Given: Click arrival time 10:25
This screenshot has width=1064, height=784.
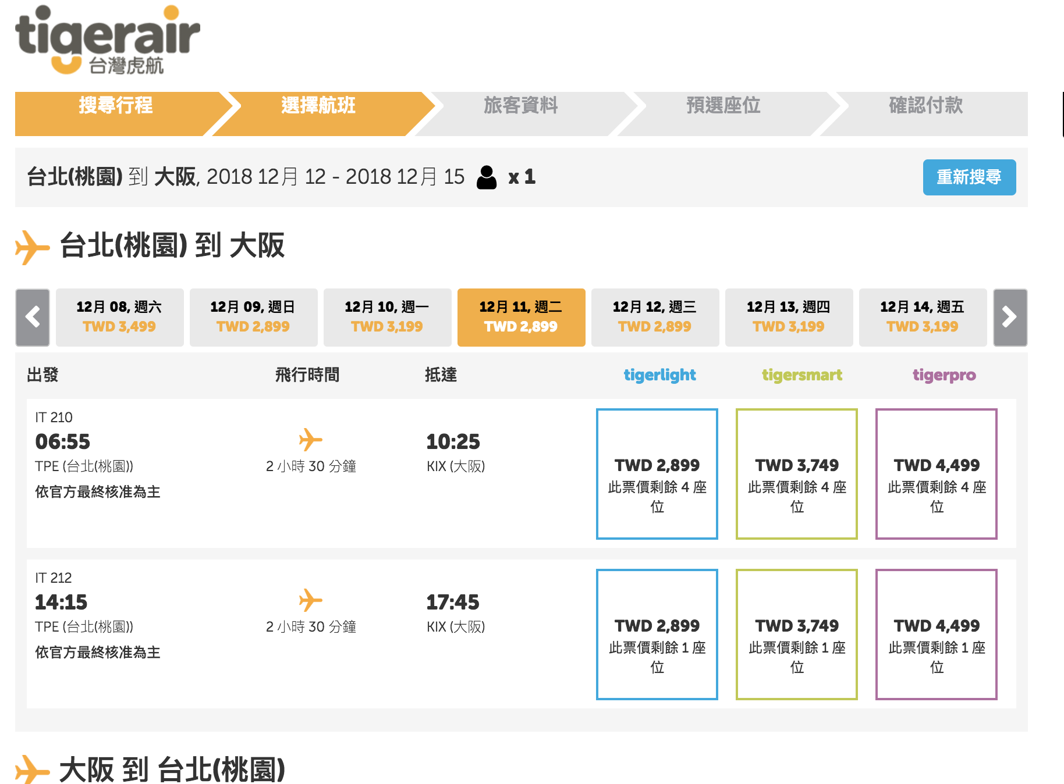Looking at the screenshot, I should coord(453,442).
